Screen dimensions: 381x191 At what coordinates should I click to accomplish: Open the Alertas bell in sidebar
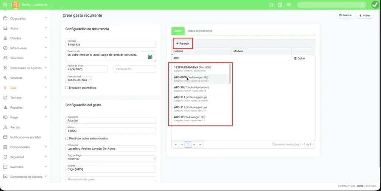pos(6,127)
